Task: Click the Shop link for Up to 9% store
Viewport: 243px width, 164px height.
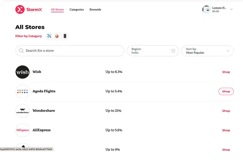Action: point(226,150)
